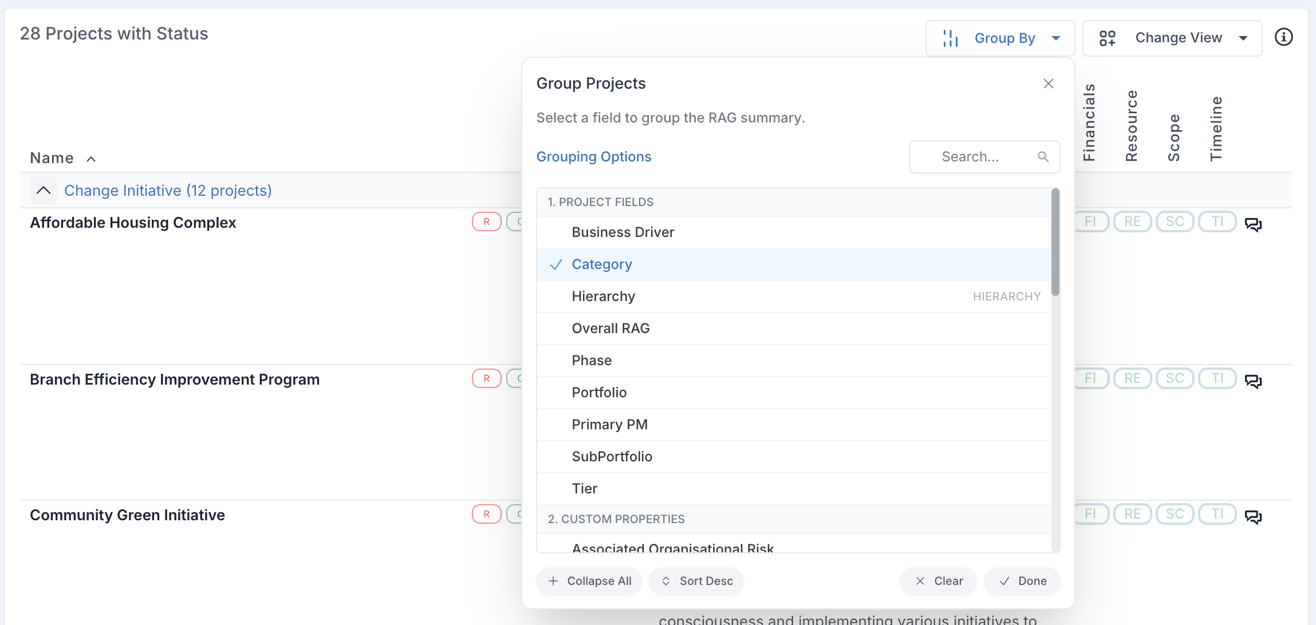This screenshot has height=625, width=1316.
Task: Close the Group Projects dialog
Action: click(x=1048, y=84)
